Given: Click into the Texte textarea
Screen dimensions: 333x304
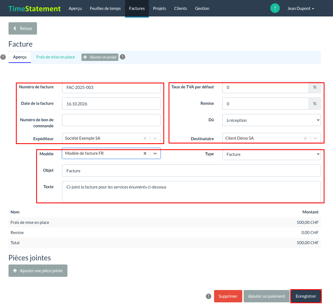Looking at the screenshot, I should click(191, 192).
